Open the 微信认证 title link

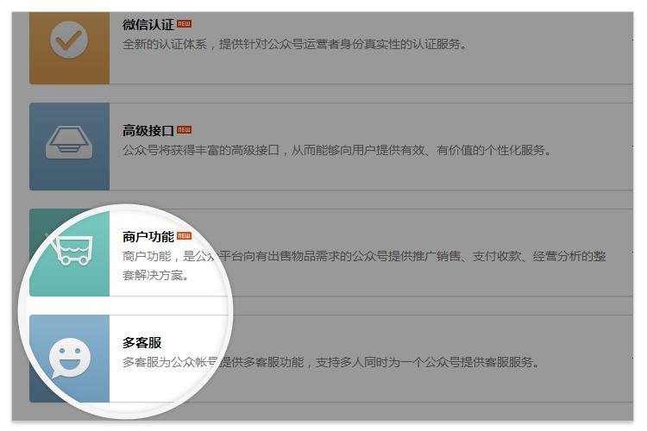[x=148, y=25]
